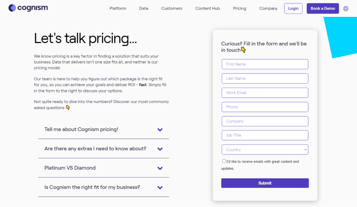The height and width of the screenshot is (207, 357).
Task: Click the Login button
Action: point(293,8)
